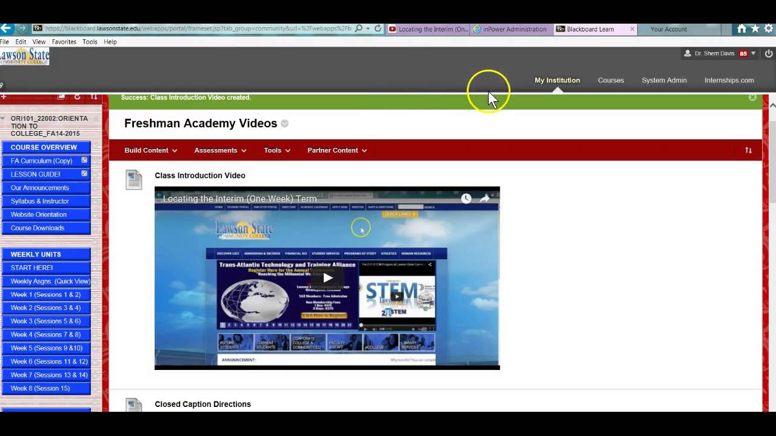
Task: Open the System Admin tab
Action: click(664, 80)
